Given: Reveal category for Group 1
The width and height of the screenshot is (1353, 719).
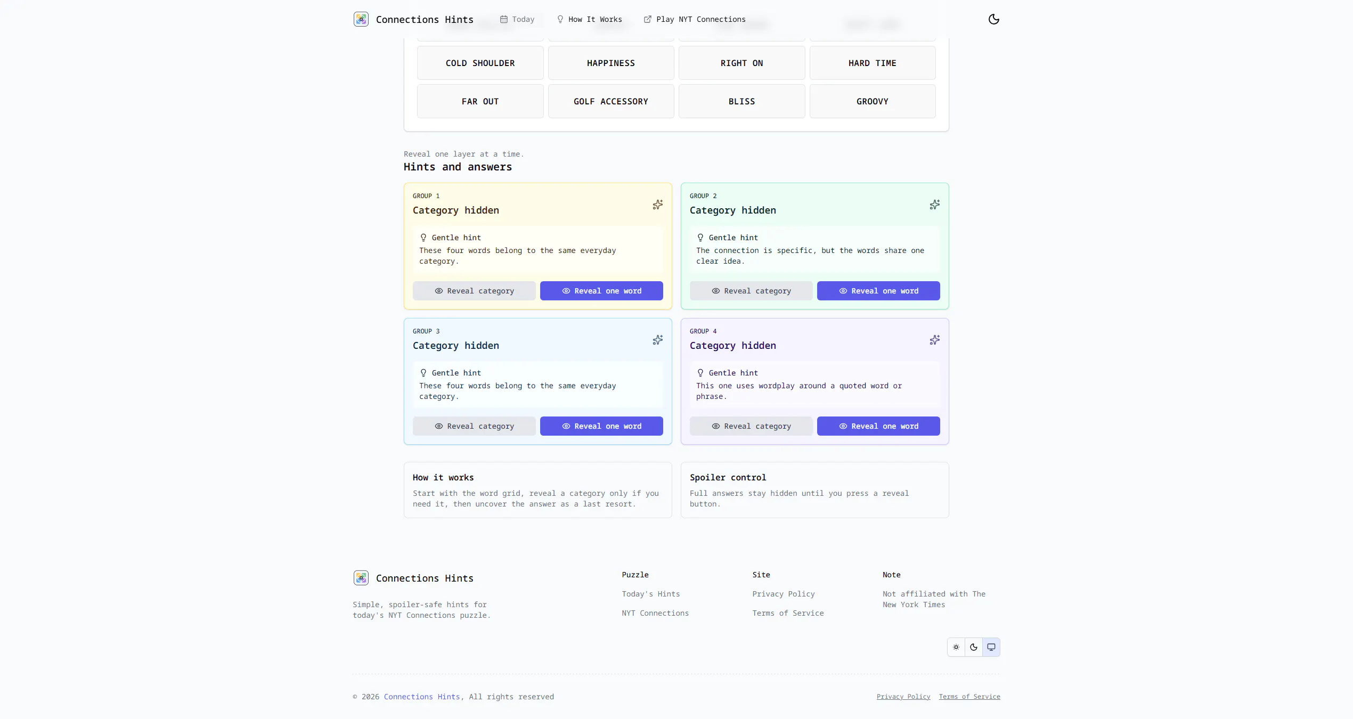Looking at the screenshot, I should (474, 291).
